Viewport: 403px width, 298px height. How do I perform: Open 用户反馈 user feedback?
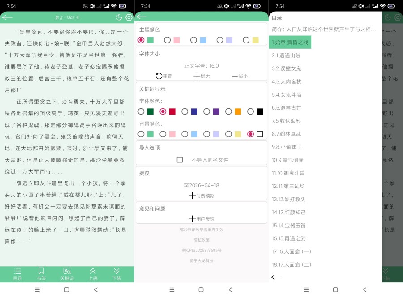pyautogui.click(x=201, y=219)
